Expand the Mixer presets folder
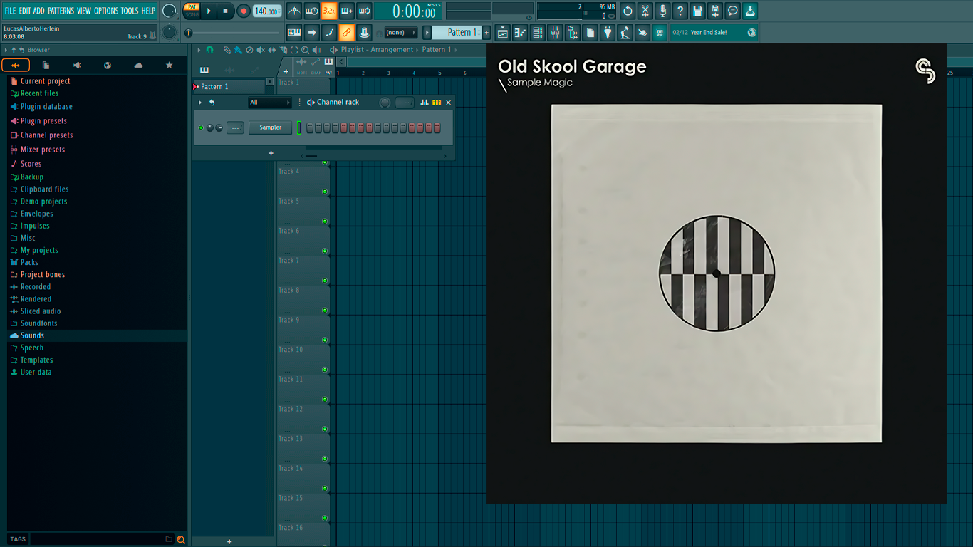Screen dimensions: 973x547 click(43, 150)
